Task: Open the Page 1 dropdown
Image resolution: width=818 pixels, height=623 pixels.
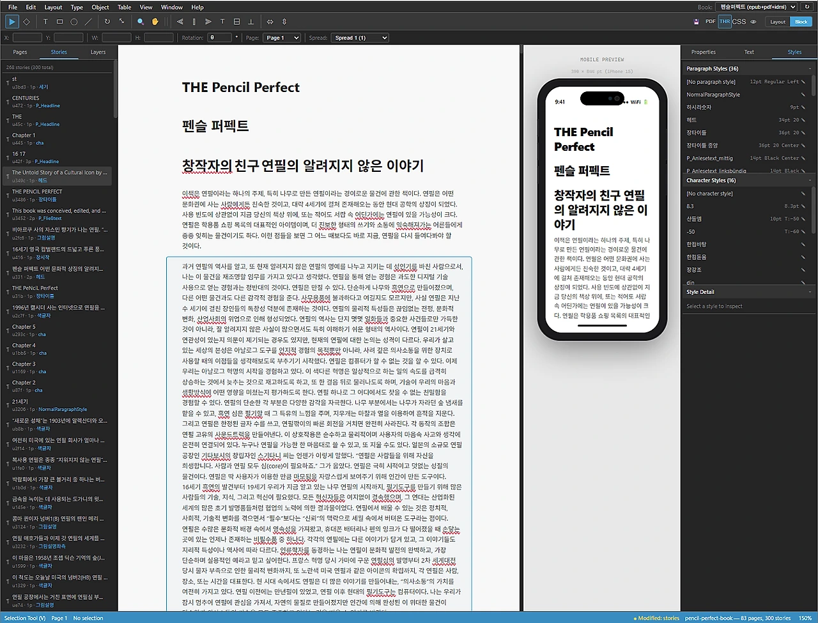Action: pyautogui.click(x=282, y=38)
